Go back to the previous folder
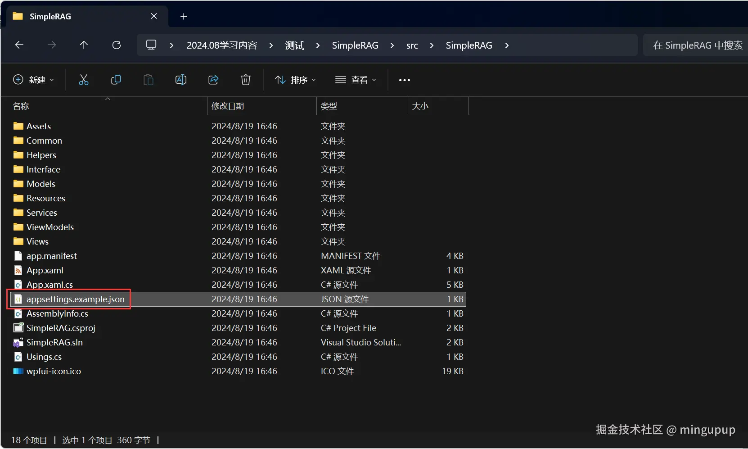 point(19,45)
